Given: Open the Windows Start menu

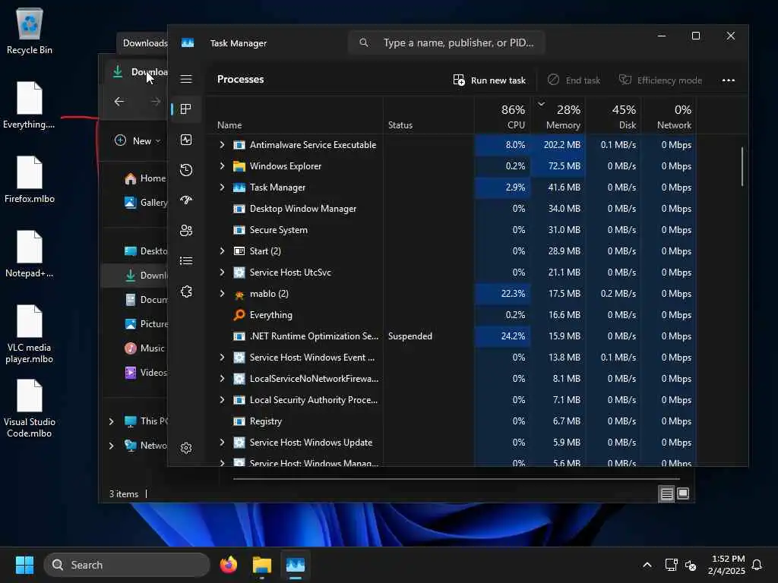Looking at the screenshot, I should 24,565.
